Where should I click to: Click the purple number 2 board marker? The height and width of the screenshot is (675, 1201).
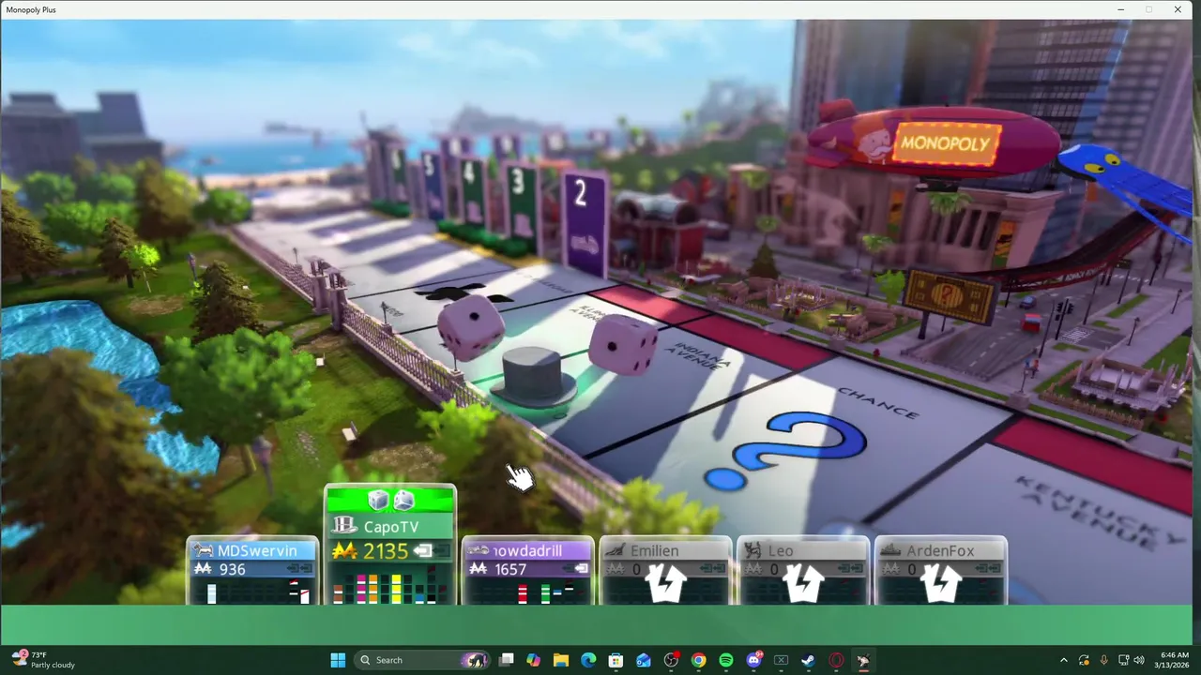(x=584, y=223)
